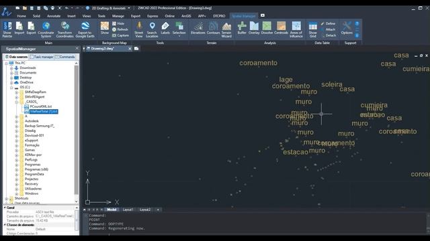This screenshot has width=430, height=241.
Task: Click the Support help icon
Action: 357,24
